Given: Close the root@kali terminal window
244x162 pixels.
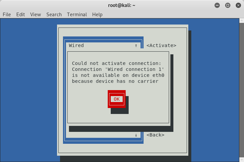Looking at the screenshot, I should pos(238,5).
